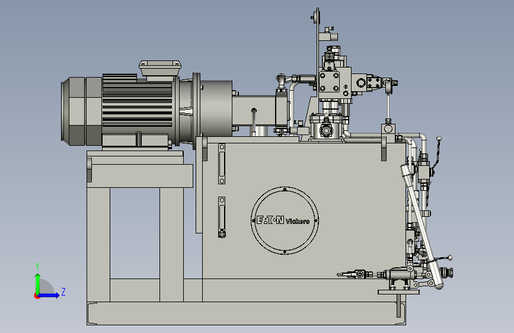Click the XYZ coordinate axis triad

tap(49, 282)
